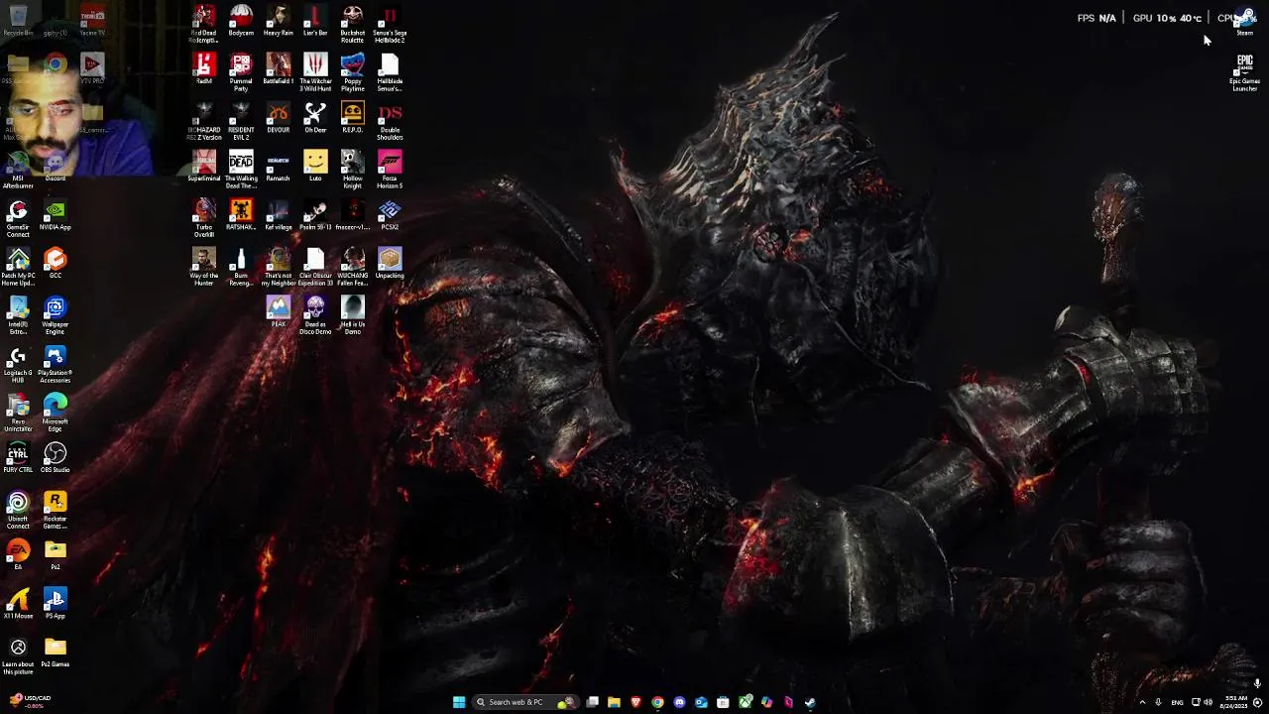Select the Unpacking game icon
Screen dimensions: 1269x714
390,264
